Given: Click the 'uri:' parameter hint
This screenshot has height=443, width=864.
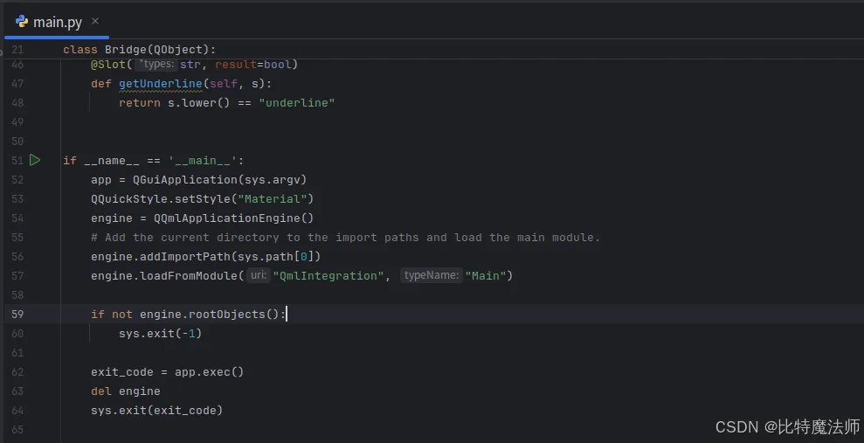Looking at the screenshot, I should coord(258,275).
